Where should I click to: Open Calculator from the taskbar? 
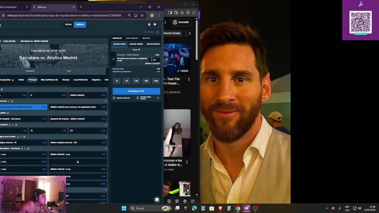229,208
